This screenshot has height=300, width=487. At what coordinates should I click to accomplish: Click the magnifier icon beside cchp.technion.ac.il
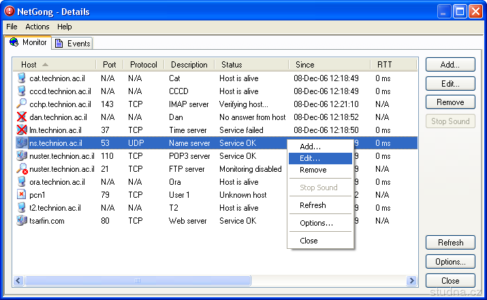point(21,104)
